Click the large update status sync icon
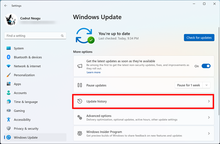 (x=84, y=36)
